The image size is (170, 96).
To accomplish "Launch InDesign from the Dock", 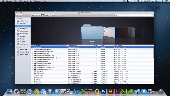I will 117,91.
